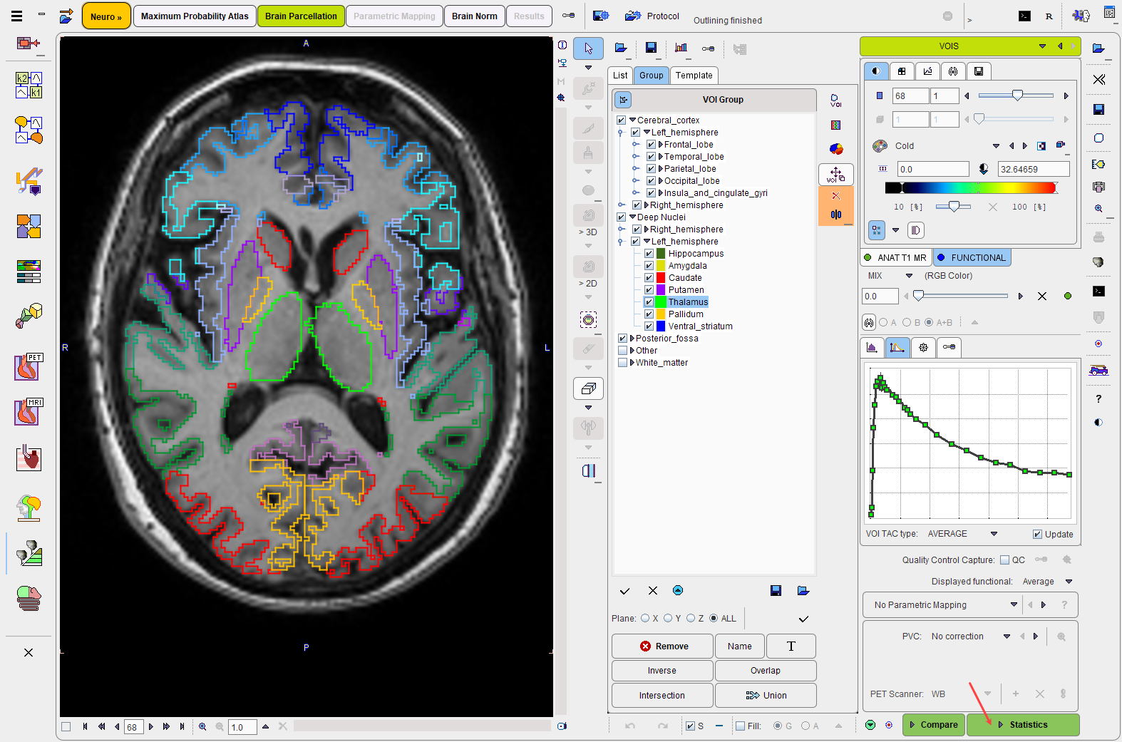This screenshot has height=742, width=1122.
Task: Click the layout grid tab icon
Action: [x=902, y=71]
